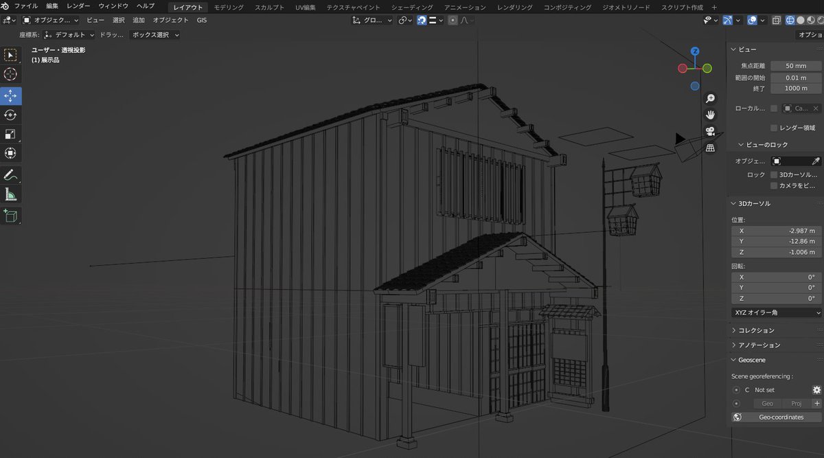This screenshot has width=824, height=458.
Task: Open the GIS menu in viewport header
Action: click(202, 20)
